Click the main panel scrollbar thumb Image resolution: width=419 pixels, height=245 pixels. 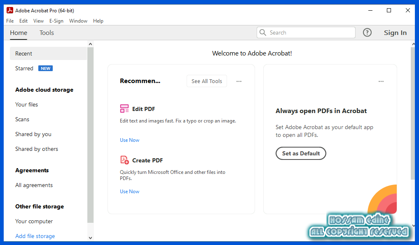[413, 113]
